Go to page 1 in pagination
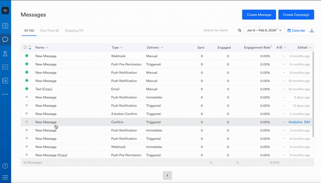321x183 pixels. click(x=167, y=175)
